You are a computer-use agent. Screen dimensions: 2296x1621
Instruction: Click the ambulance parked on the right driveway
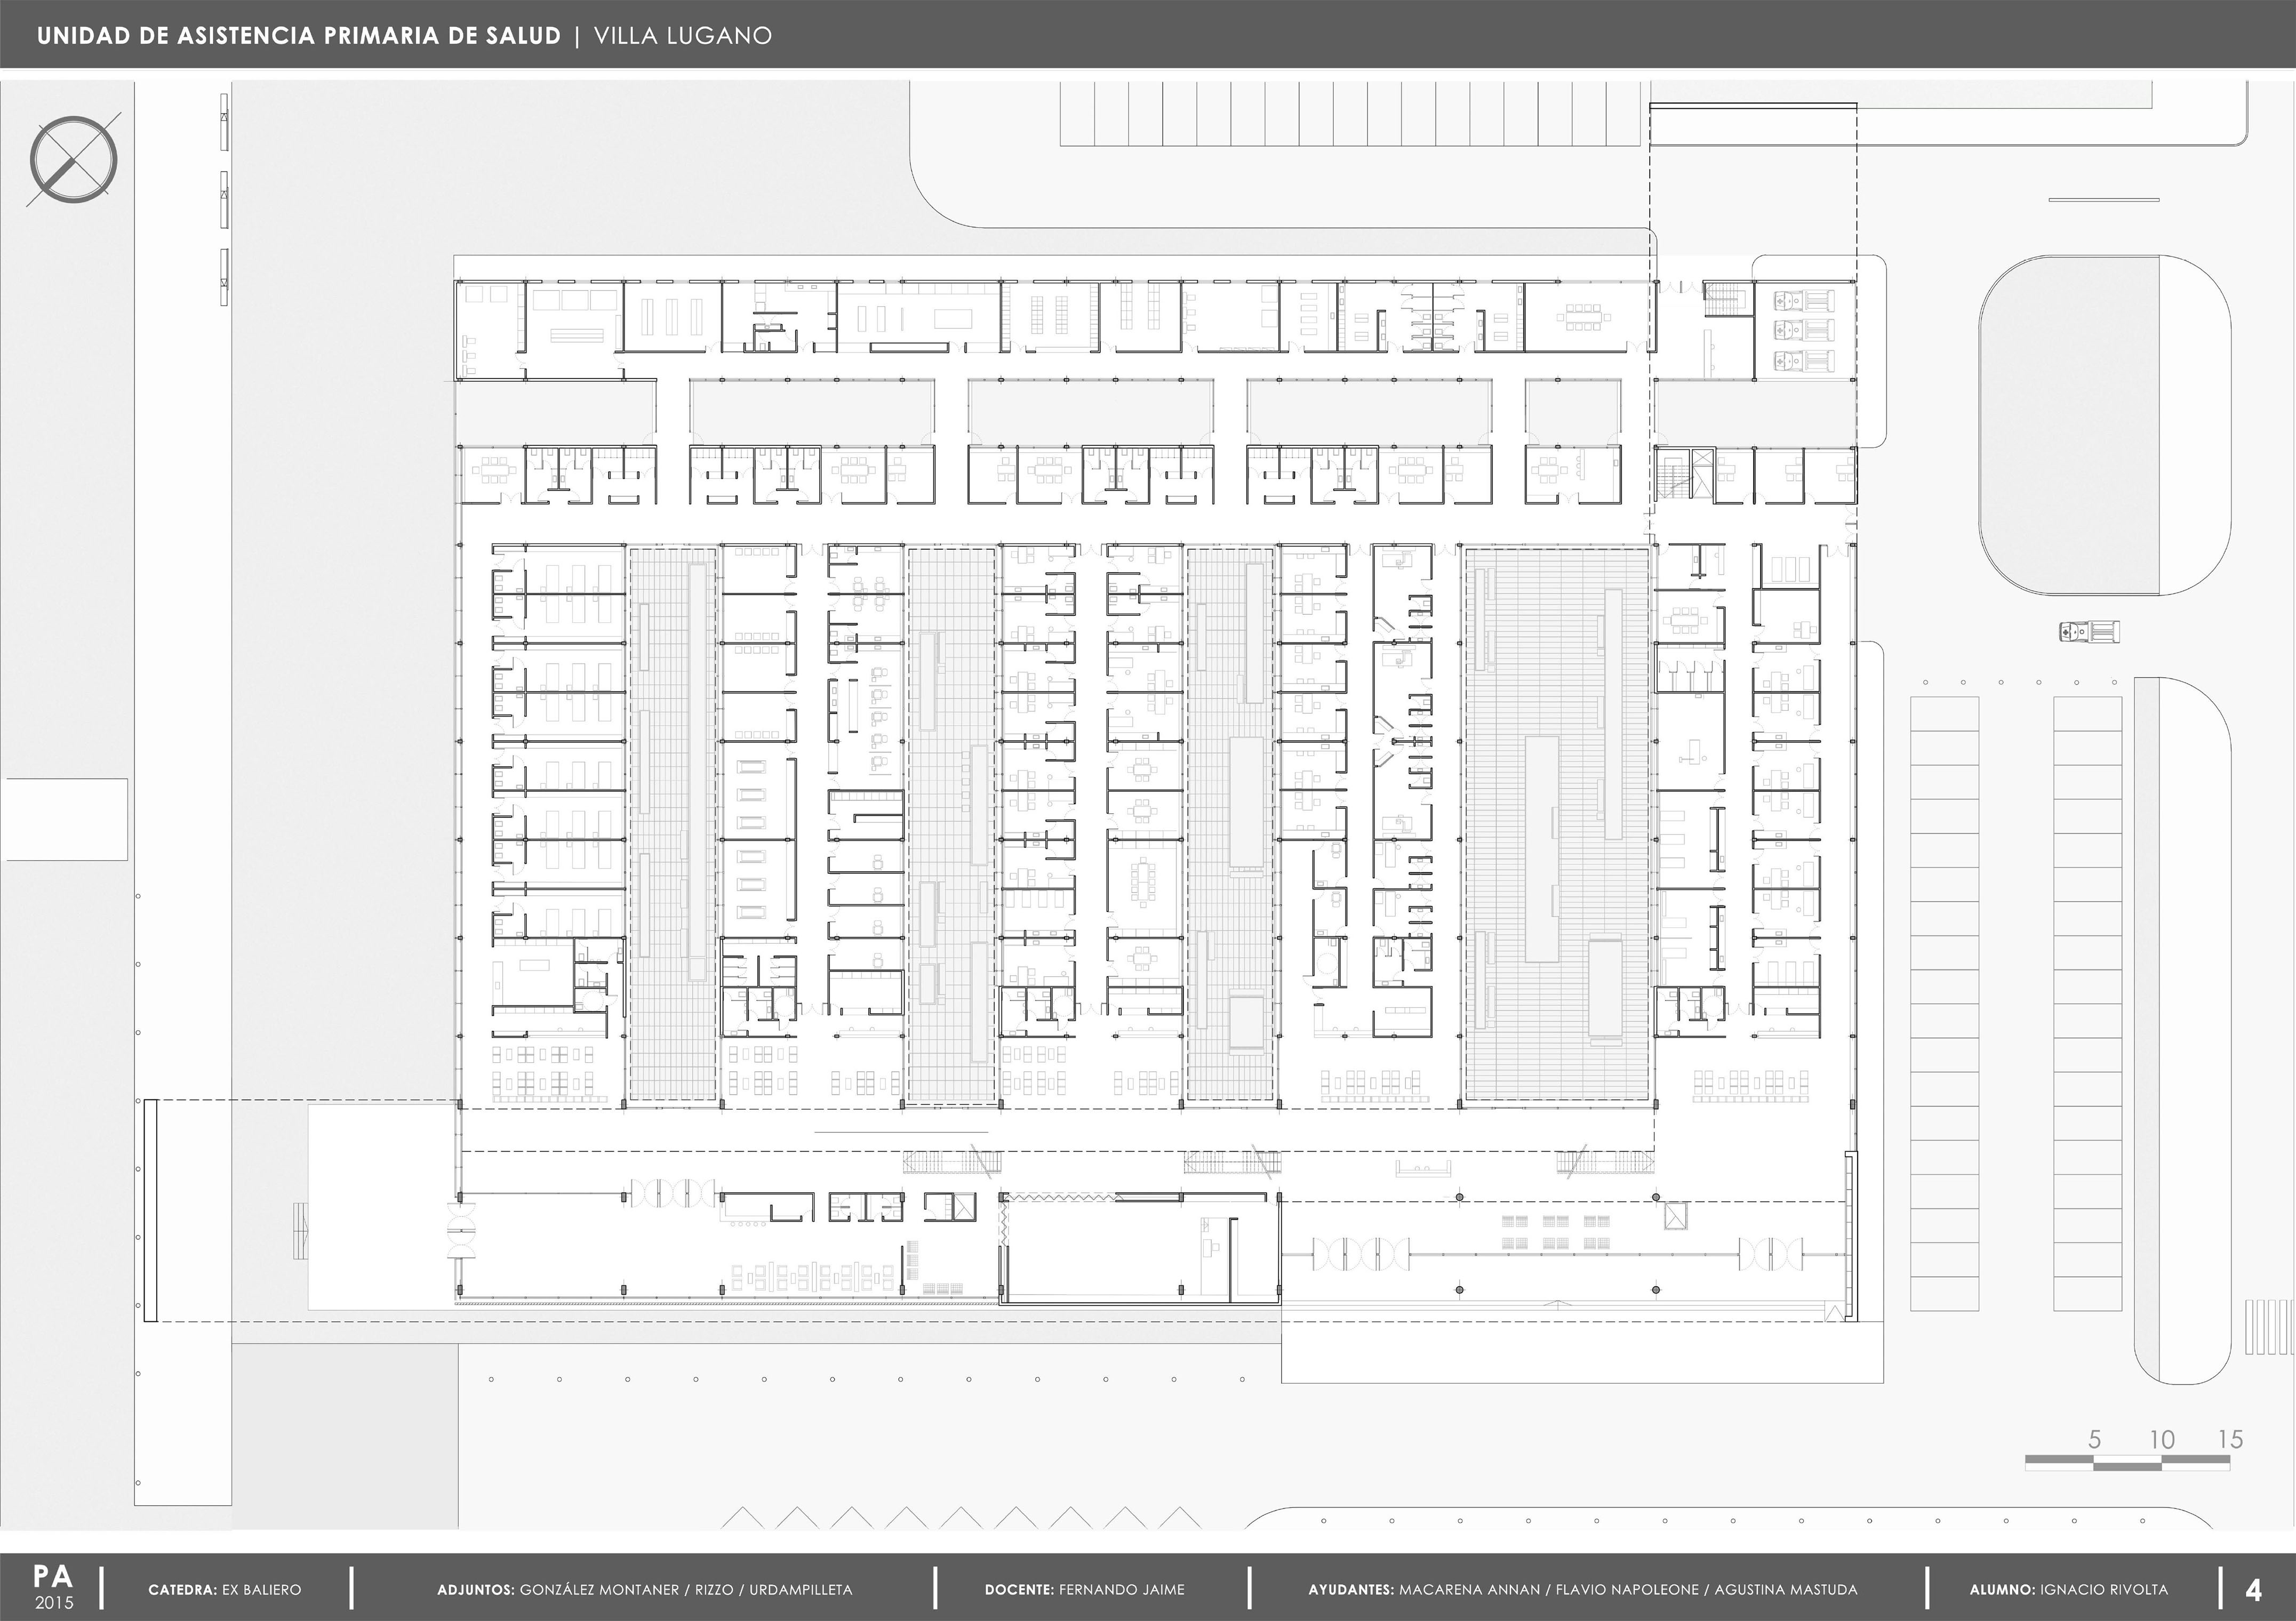(2089, 631)
